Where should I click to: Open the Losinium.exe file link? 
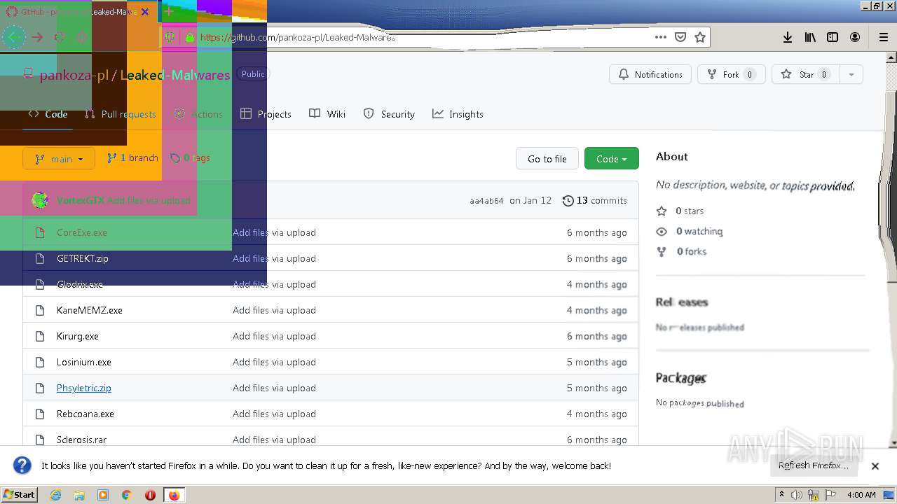84,362
